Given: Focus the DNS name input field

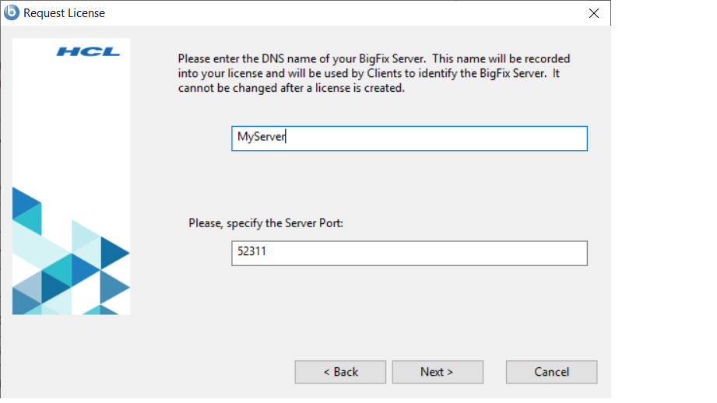Looking at the screenshot, I should [x=409, y=138].
